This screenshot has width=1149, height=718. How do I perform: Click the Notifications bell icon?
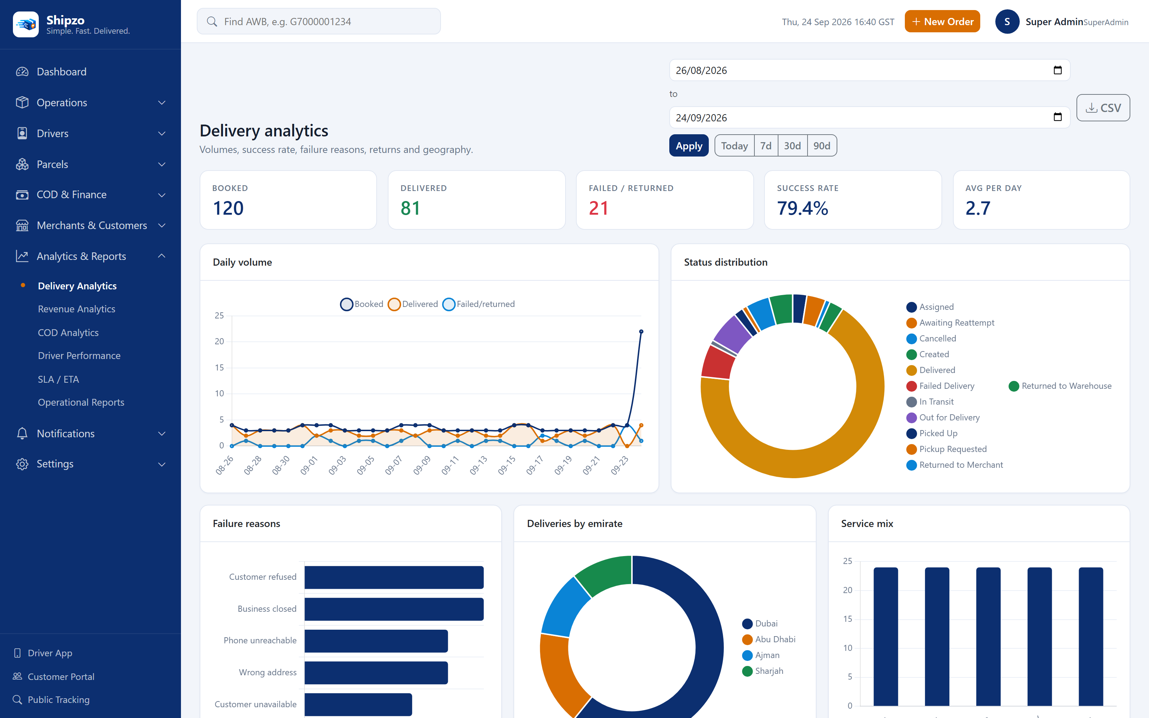(x=22, y=434)
